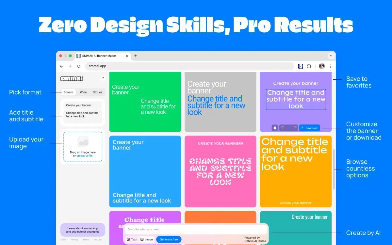Align banner text left
Screen dimensions: 392x245
(282, 128)
